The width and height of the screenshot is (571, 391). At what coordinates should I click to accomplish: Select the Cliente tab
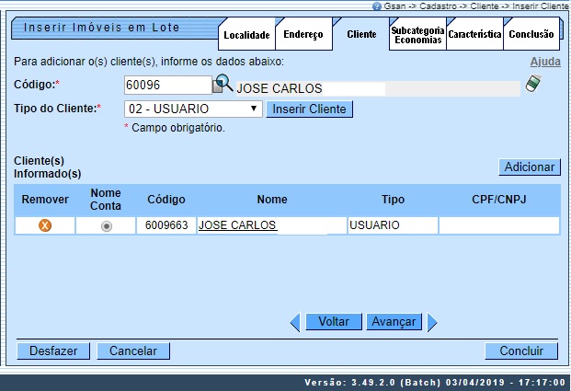click(361, 34)
